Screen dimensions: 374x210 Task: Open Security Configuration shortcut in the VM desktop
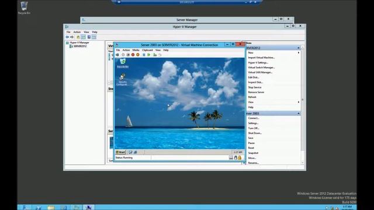(x=122, y=80)
